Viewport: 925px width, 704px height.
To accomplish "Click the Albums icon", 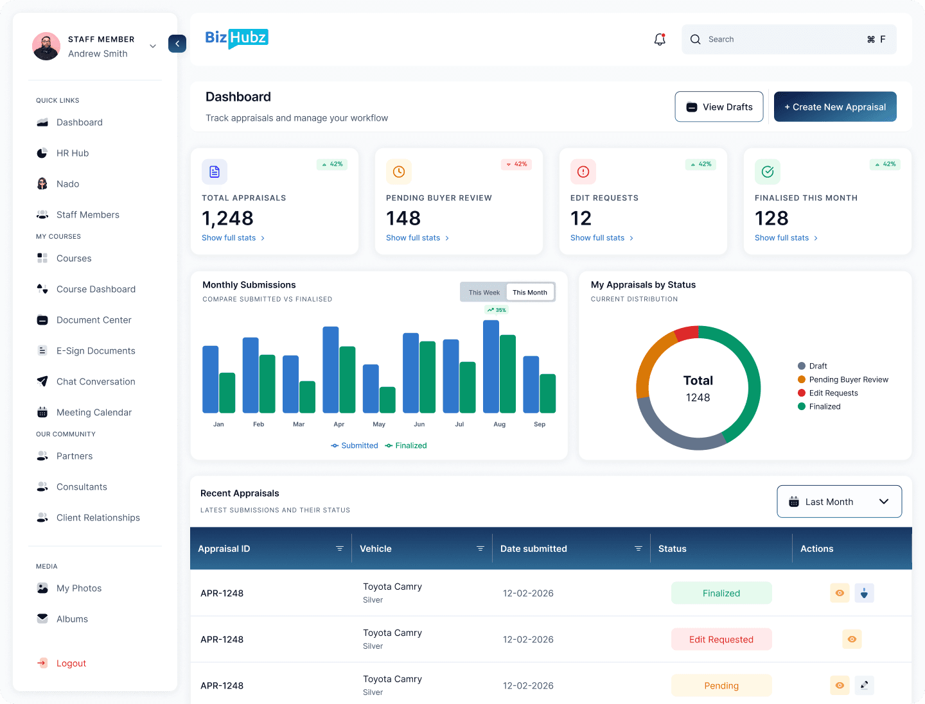I will click(x=42, y=619).
